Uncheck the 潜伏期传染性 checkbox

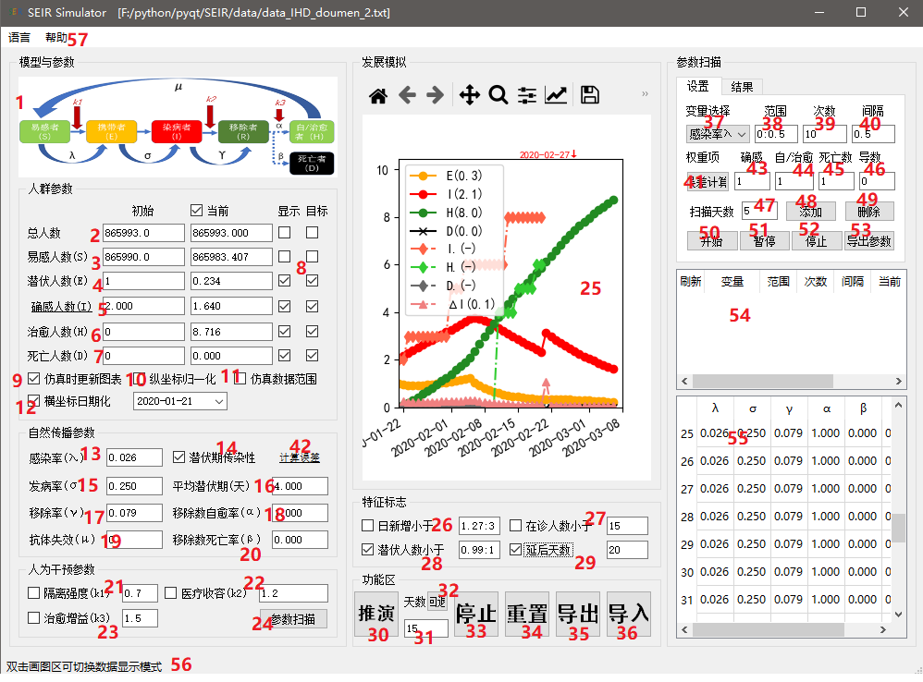click(180, 457)
